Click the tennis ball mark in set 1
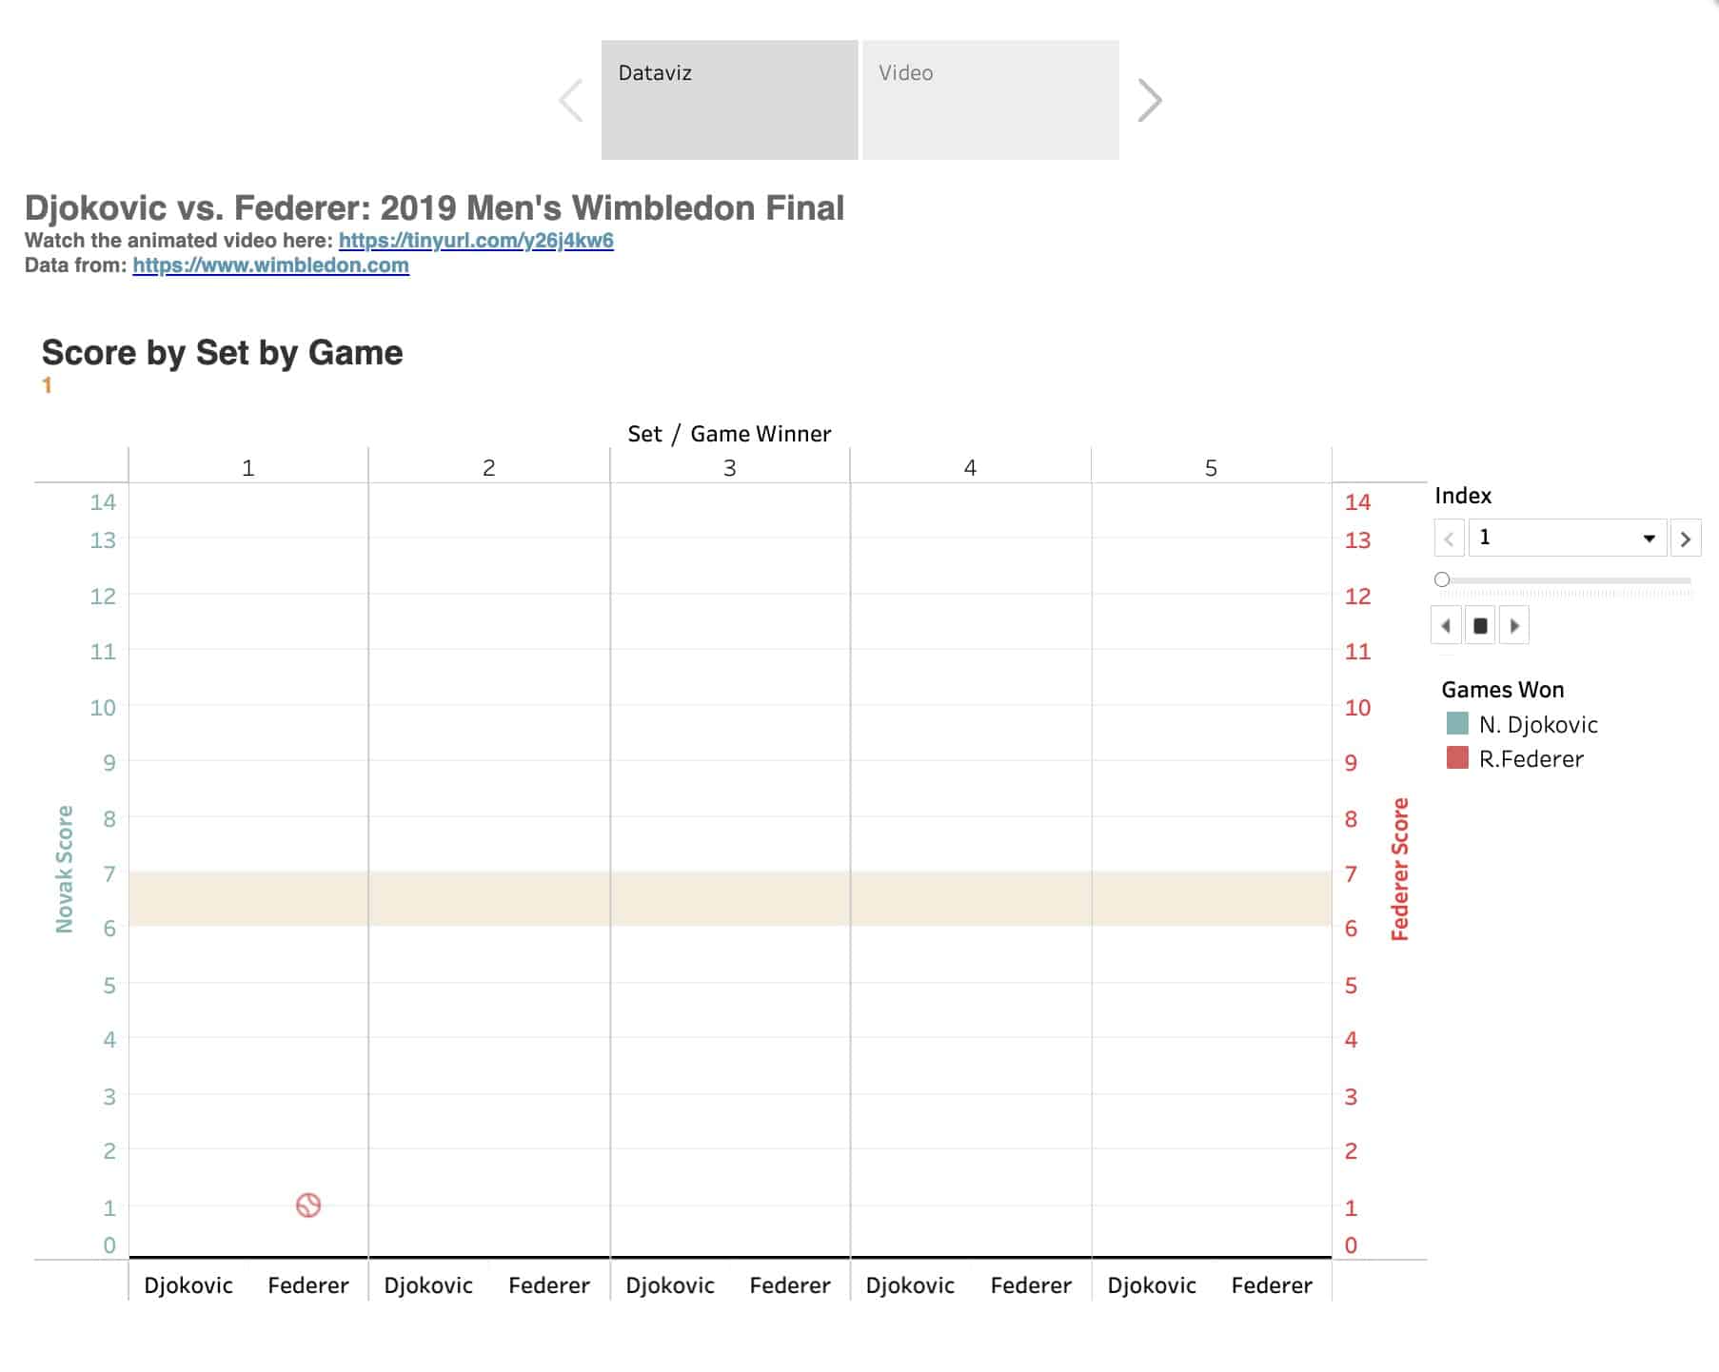Screen dimensions: 1719x1372 pyautogui.click(x=308, y=1205)
